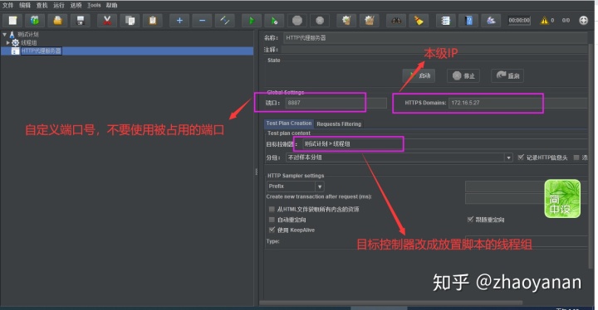Click the transaction after request ms field
The image size is (598, 310).
pos(526,198)
